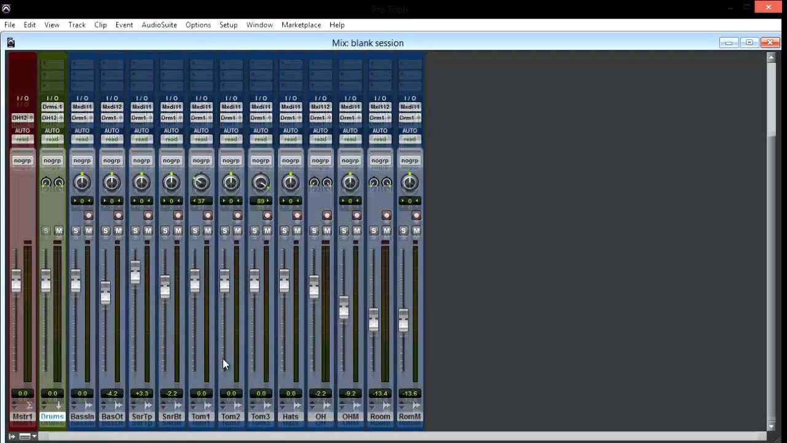787x443 pixels.
Task: Click the Master fader sigma type icon
Action: 29,405
